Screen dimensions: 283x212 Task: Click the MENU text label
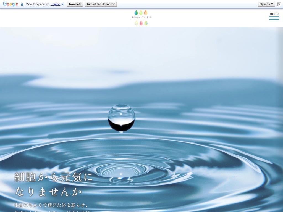pos(274,14)
